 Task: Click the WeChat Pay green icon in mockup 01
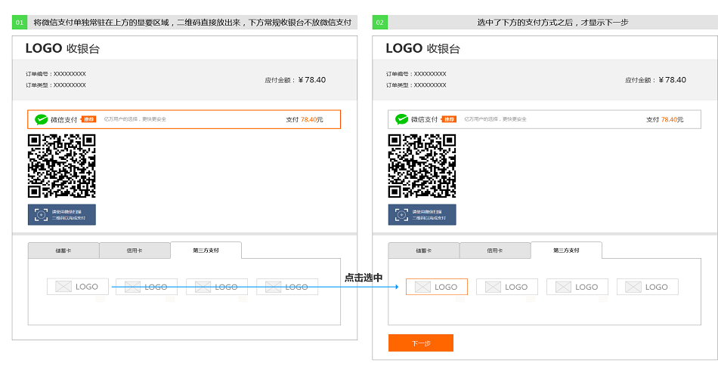click(42, 119)
